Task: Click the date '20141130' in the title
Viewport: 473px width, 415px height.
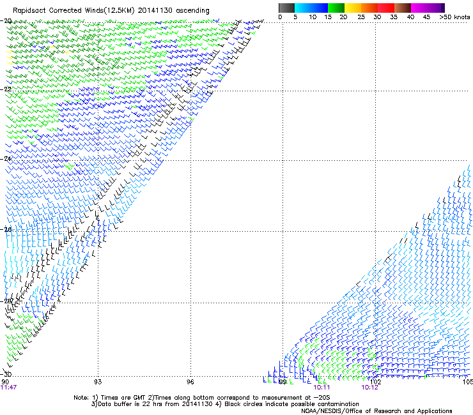Action: point(155,10)
